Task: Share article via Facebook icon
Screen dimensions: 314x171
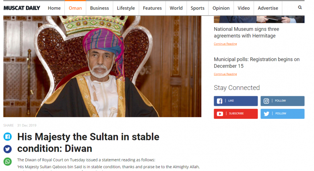Action: point(8,136)
